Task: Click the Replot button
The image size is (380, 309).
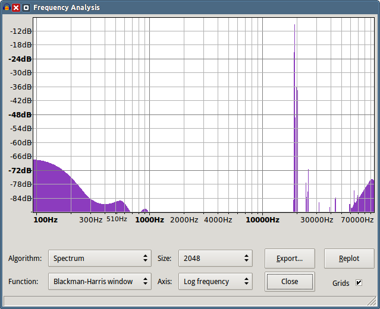Action: pos(349,259)
